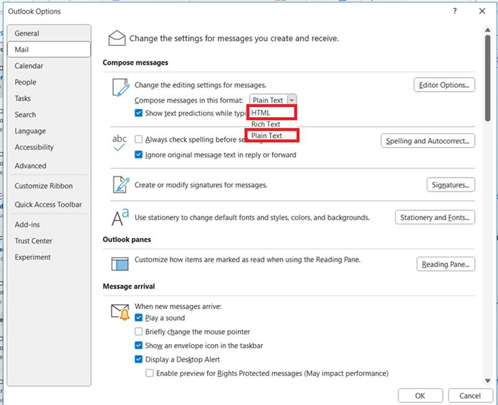
Task: Open Spelling and Autocorrect settings
Action: [x=428, y=141]
